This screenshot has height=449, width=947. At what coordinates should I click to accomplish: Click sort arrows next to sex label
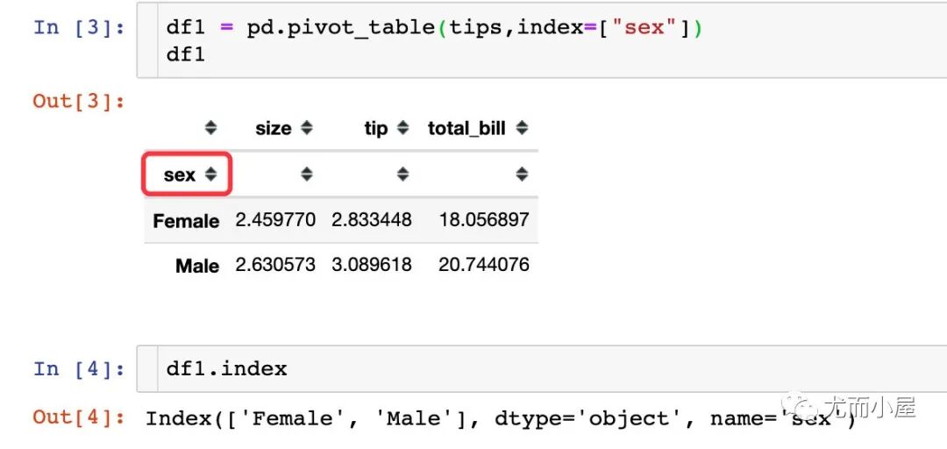coord(210,175)
